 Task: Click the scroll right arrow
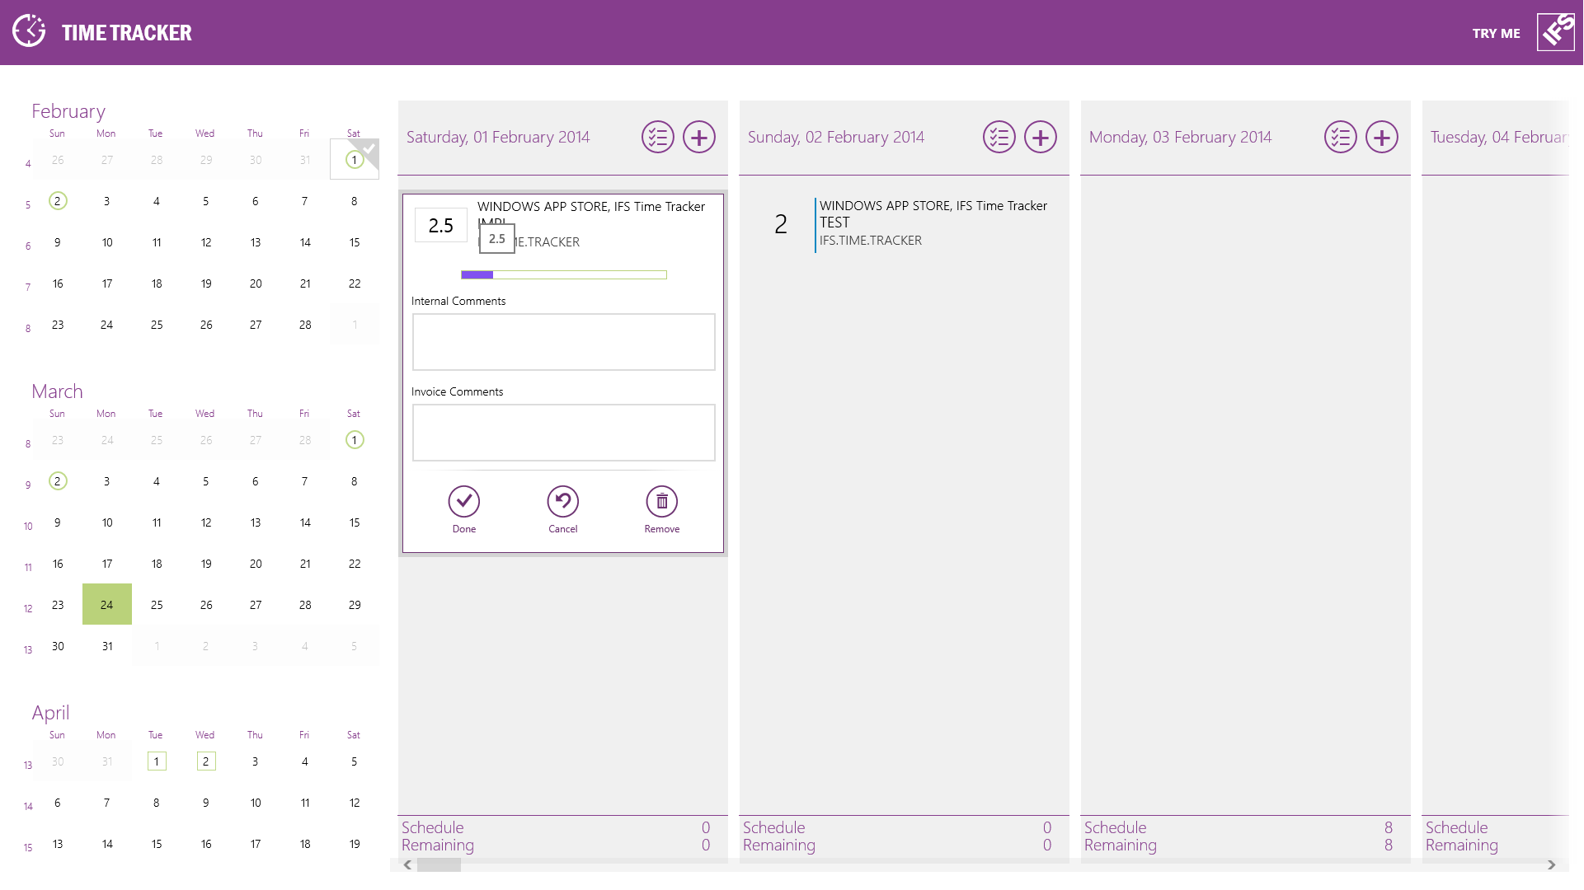[x=1552, y=865]
